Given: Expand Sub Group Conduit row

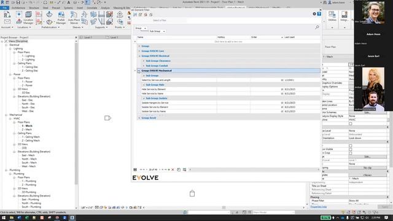Looking at the screenshot, I should click(x=144, y=66).
